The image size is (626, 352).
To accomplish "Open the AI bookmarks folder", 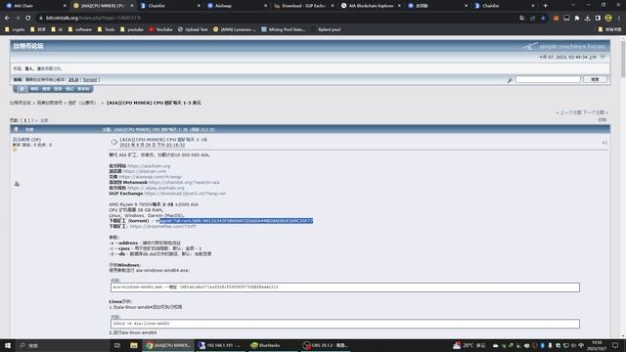I will coord(58,29).
